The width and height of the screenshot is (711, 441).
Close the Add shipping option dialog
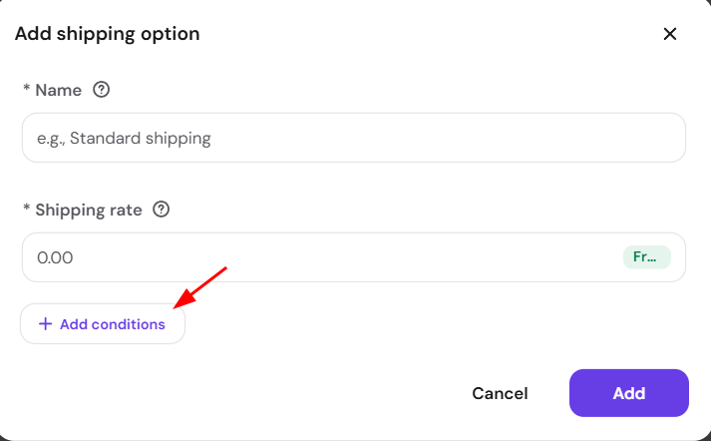click(670, 34)
